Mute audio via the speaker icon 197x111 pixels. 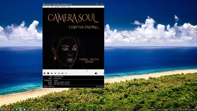pyautogui.click(x=96, y=73)
